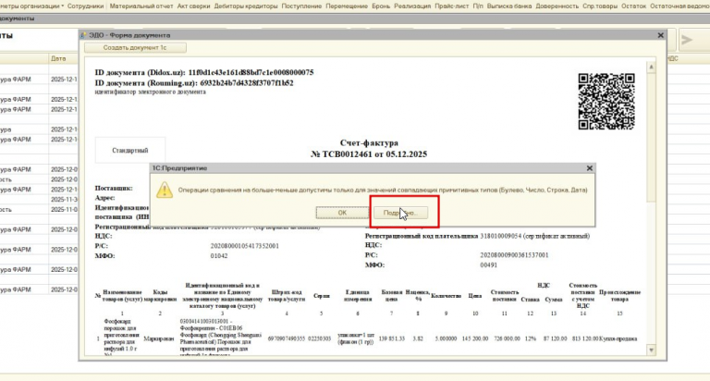Open the Поступление menu item
The height and width of the screenshot is (381, 710).
coord(301,6)
